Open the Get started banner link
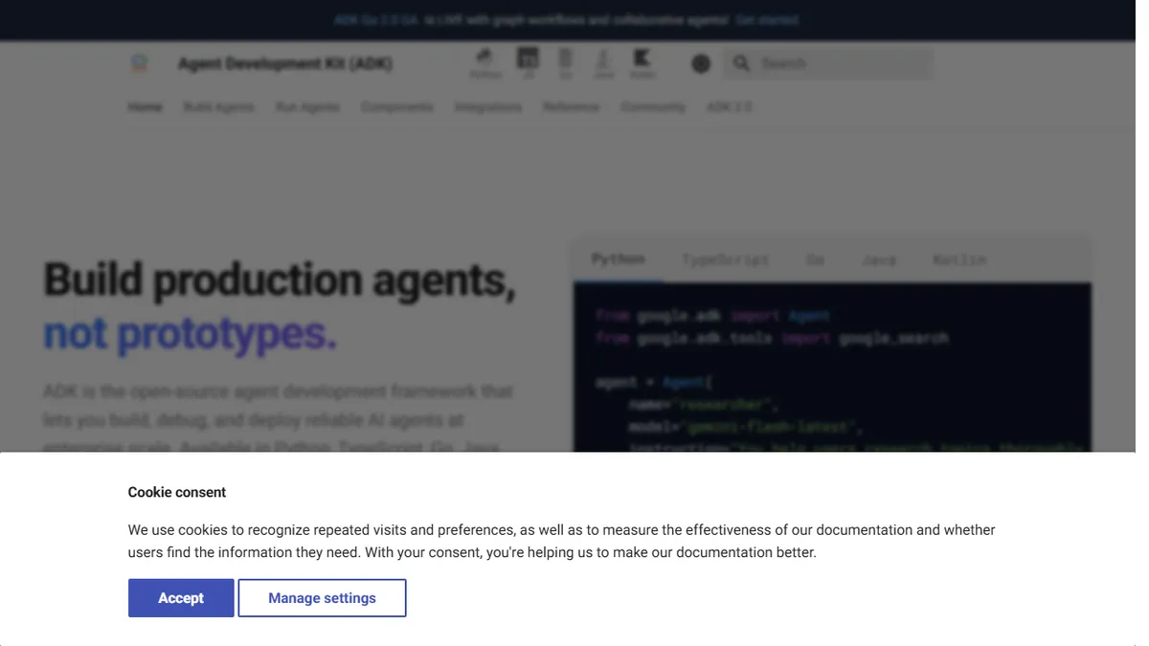The width and height of the screenshot is (1149, 646). tap(768, 20)
